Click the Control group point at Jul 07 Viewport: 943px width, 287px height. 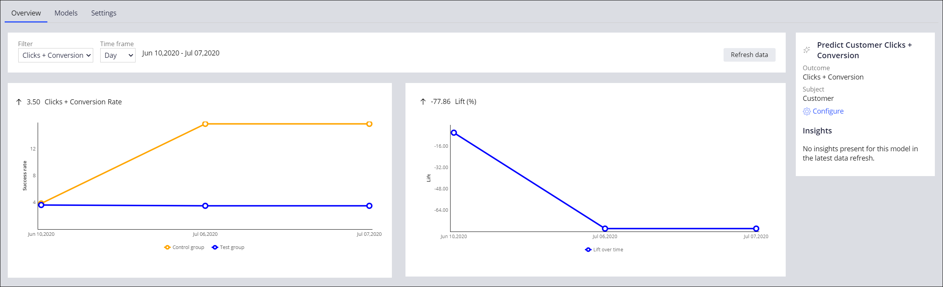click(369, 124)
